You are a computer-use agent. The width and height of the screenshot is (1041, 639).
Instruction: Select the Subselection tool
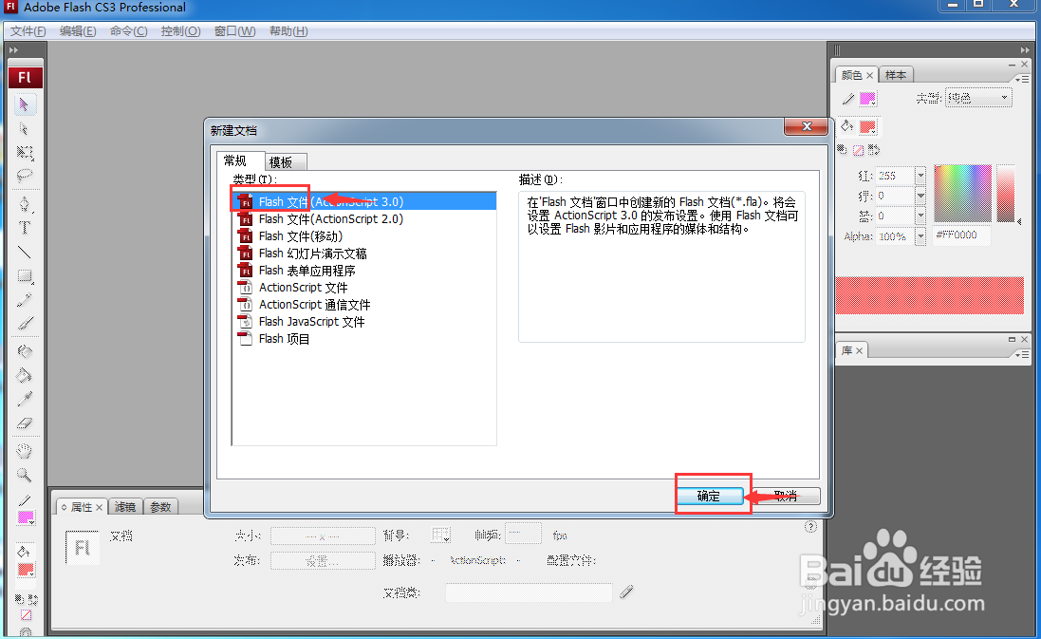25,129
